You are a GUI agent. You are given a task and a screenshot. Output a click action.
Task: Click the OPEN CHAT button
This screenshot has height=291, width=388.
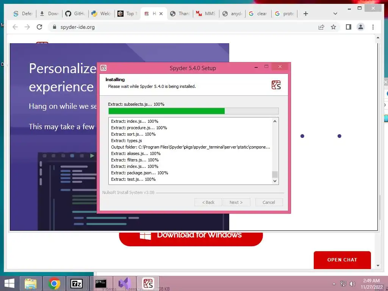[342, 260]
